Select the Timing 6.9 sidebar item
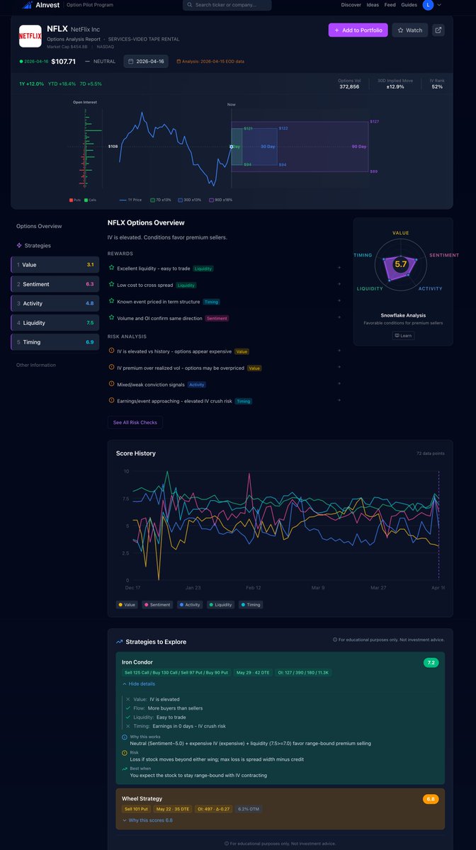Screen dimensions: 476x850 [x=55, y=342]
